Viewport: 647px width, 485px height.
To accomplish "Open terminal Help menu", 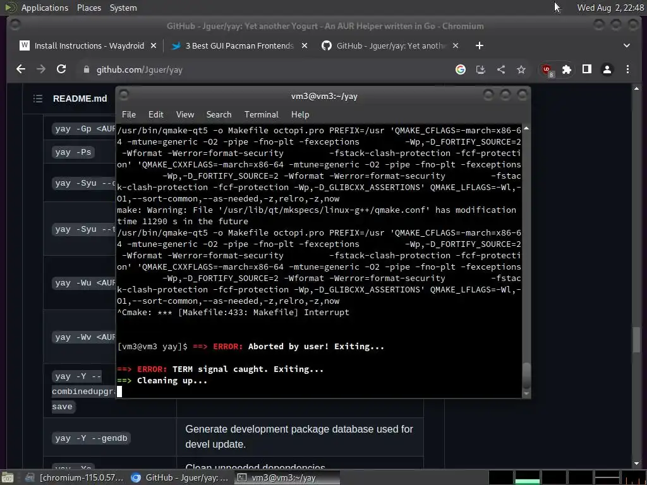I will click(300, 115).
